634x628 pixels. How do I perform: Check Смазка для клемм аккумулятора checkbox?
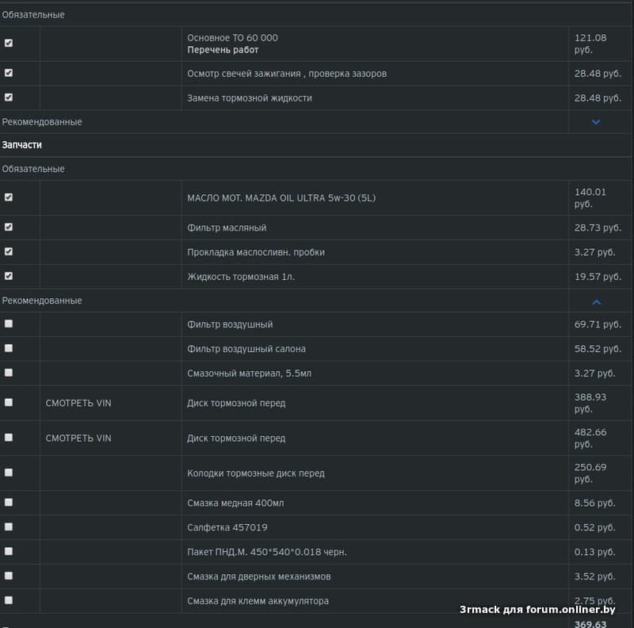[9, 600]
